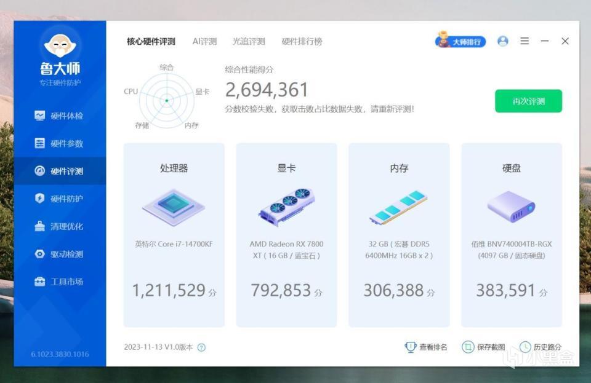Click the 历史跑分 clock icon

[525, 347]
